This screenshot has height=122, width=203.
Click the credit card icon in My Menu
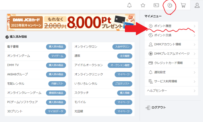[150, 63]
